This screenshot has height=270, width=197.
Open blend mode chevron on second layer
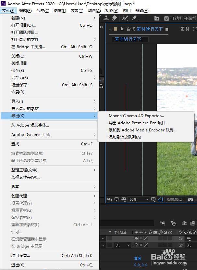pos(103,245)
